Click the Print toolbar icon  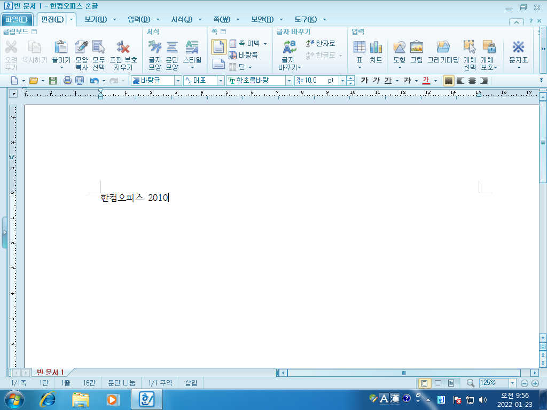tap(67, 81)
